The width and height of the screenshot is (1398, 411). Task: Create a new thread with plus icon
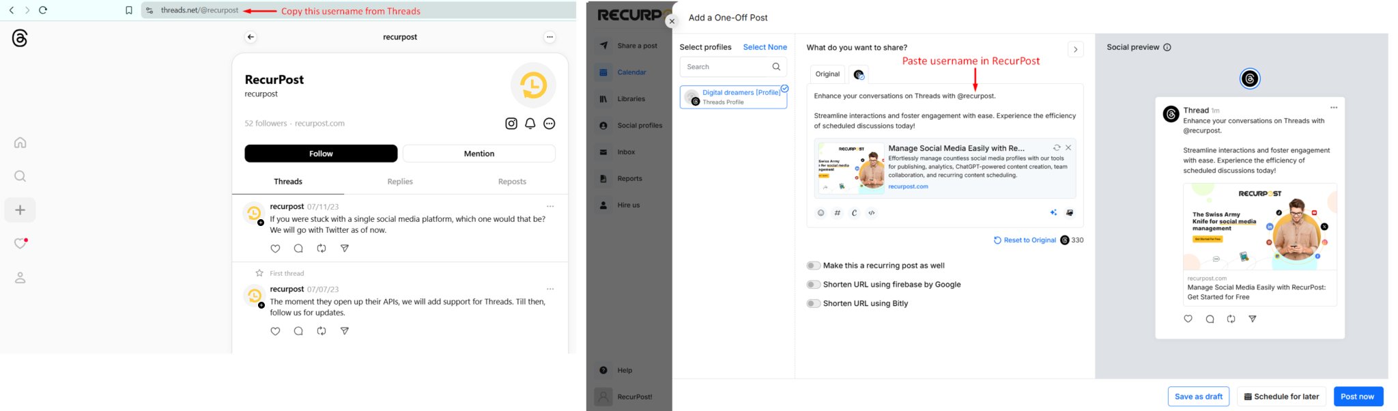(20, 210)
